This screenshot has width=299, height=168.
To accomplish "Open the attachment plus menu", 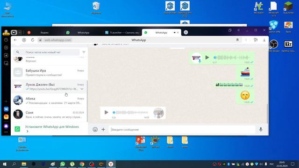I will pos(103,130).
